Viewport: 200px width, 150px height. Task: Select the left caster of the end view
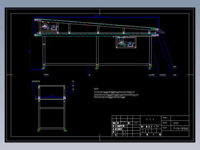pos(38,130)
